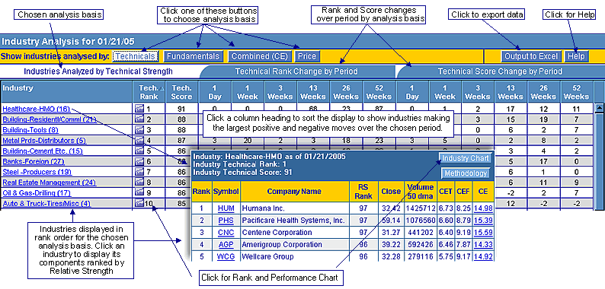Open the CE value 14.33 link
Screen dimensions: 605x289
pos(483,244)
